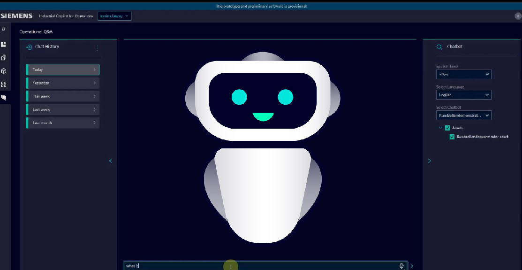This screenshot has width=522, height=270.
Task: Click the microphone icon in message box
Action: pos(401,266)
